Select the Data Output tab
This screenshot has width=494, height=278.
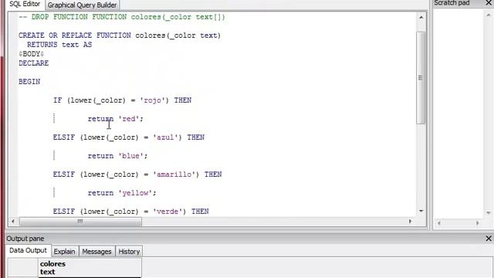pos(28,250)
